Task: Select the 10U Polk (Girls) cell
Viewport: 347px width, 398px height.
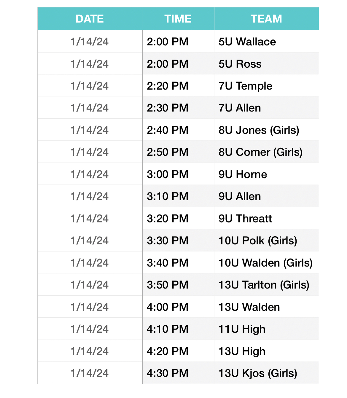Action: pyautogui.click(x=266, y=240)
